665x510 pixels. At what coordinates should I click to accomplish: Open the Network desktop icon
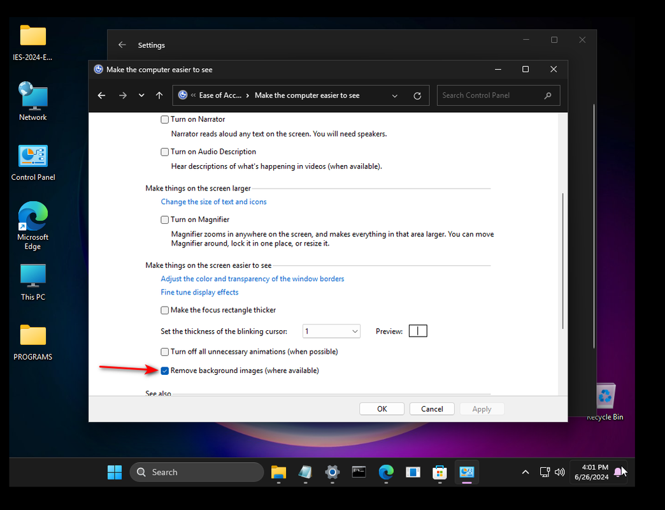click(x=32, y=101)
